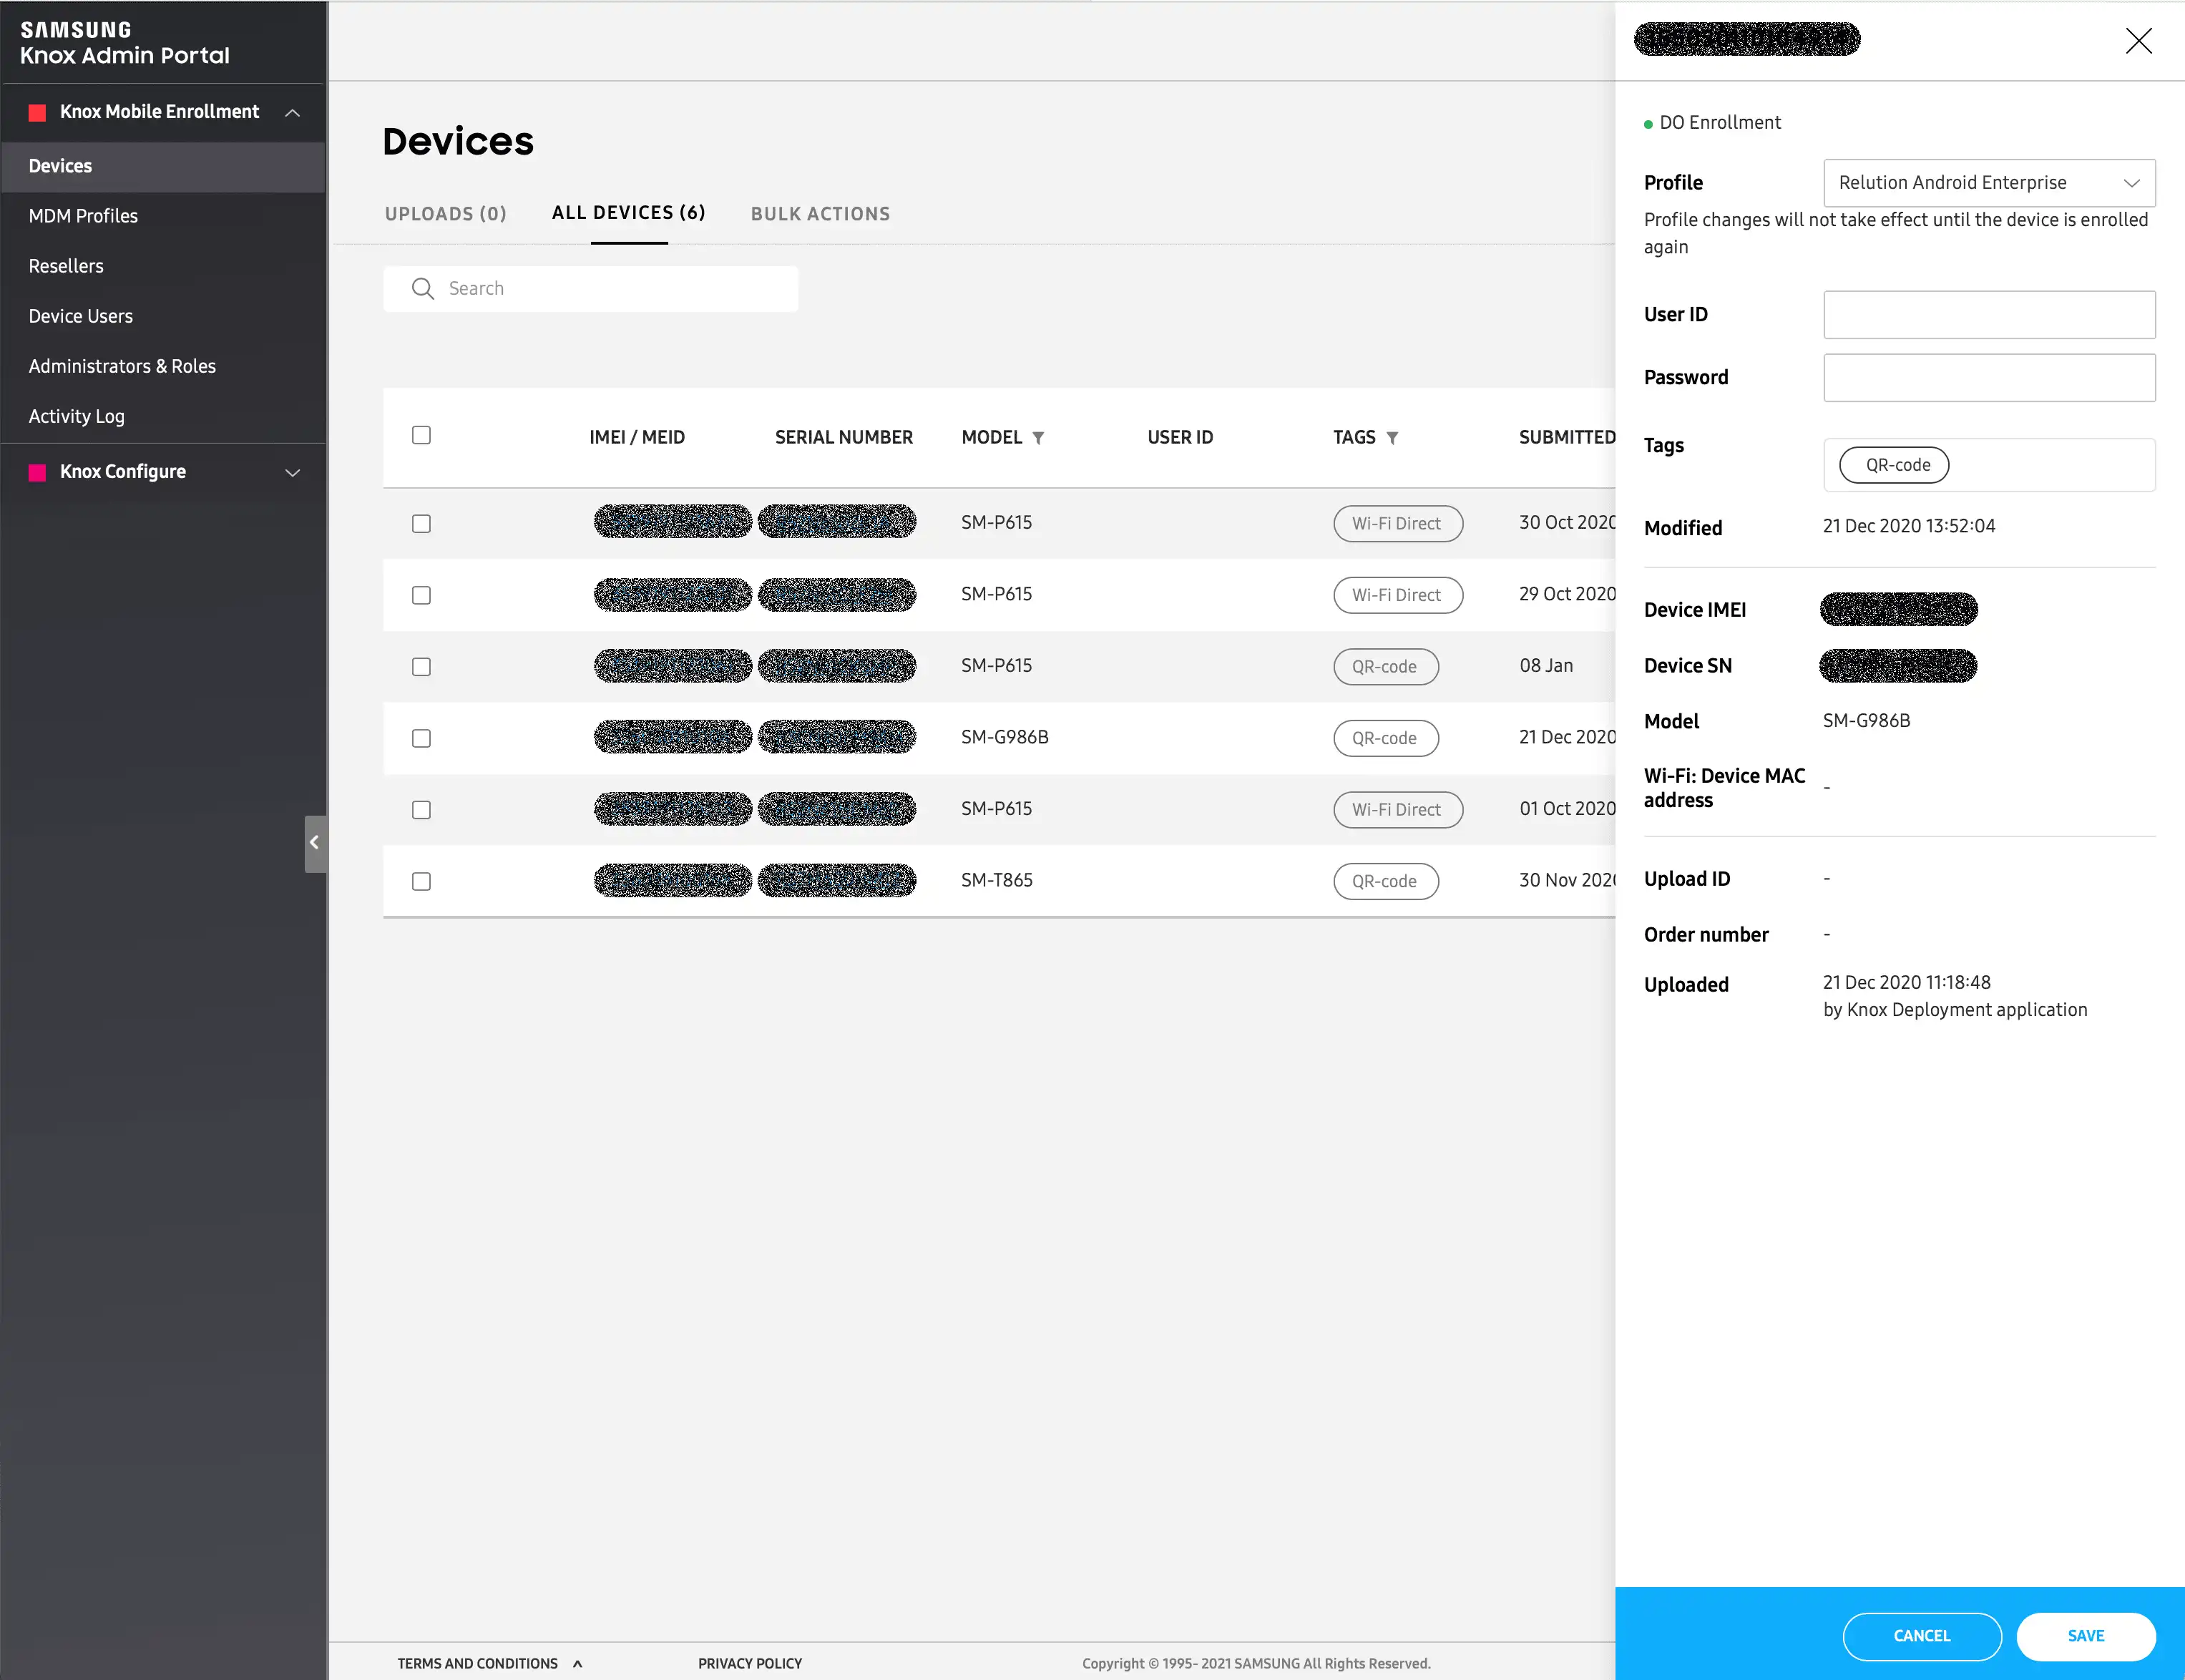This screenshot has height=1680, width=2185.
Task: Toggle the select-all devices checkbox
Action: pyautogui.click(x=421, y=435)
